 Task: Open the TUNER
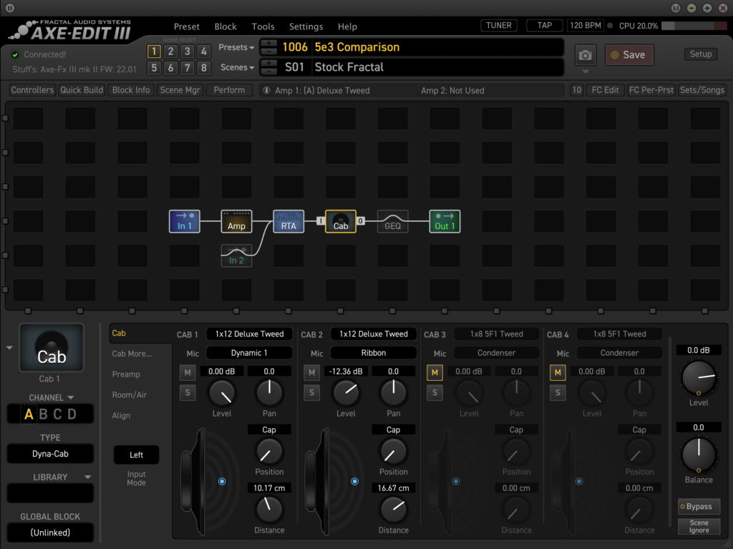point(499,25)
